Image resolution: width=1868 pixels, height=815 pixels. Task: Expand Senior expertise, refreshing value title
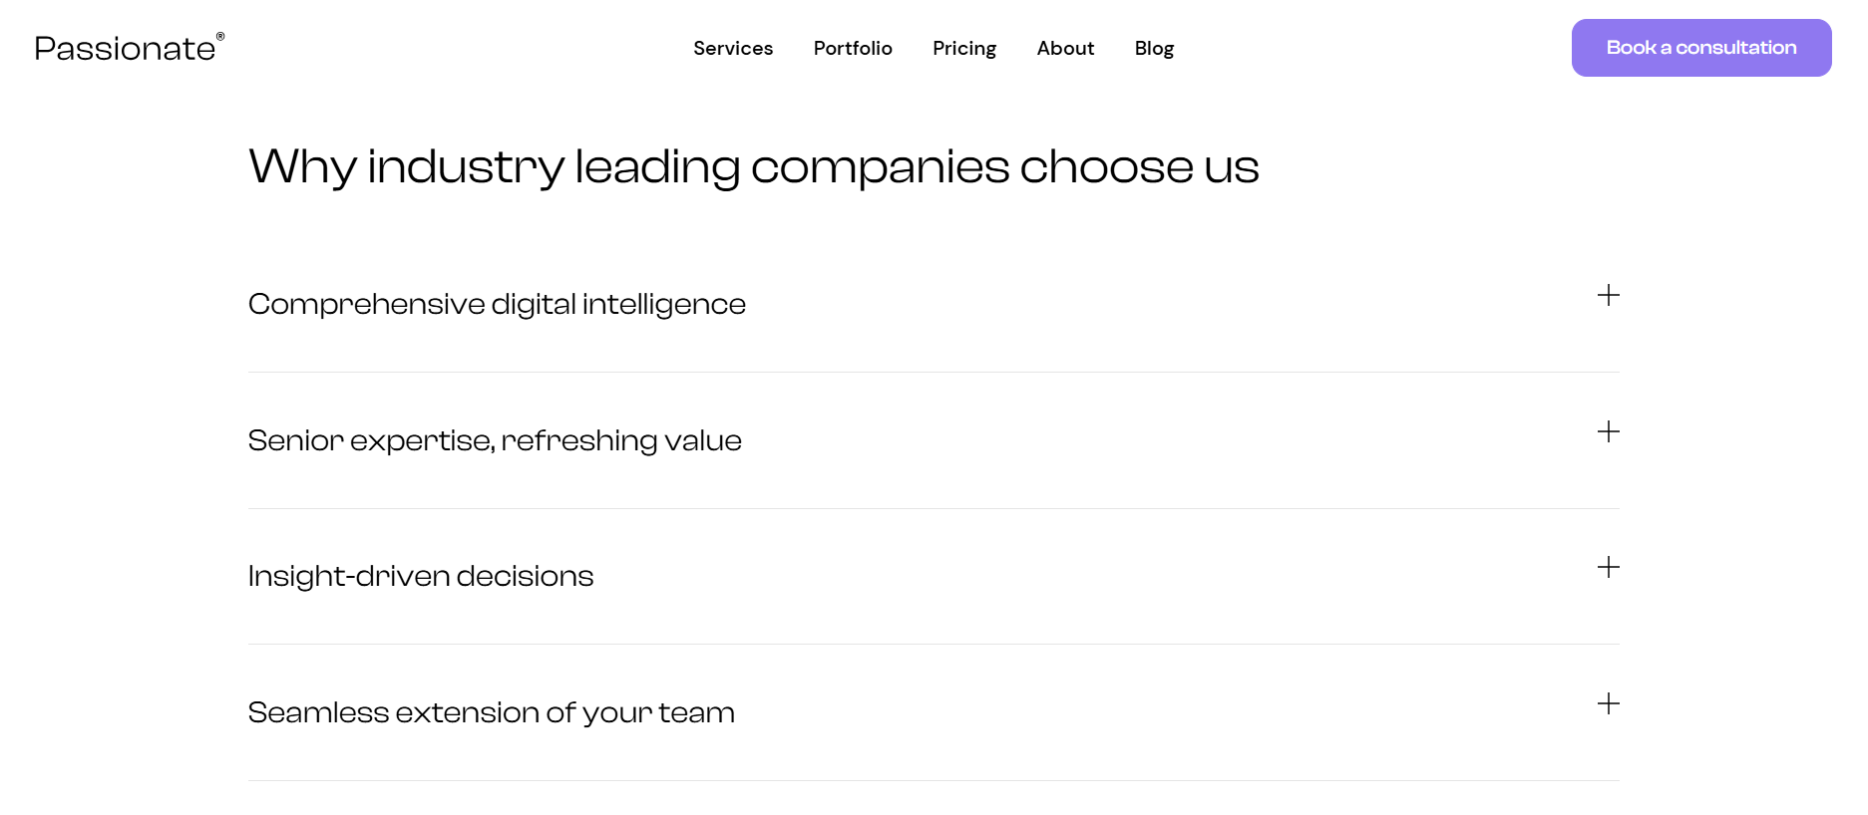(x=495, y=440)
